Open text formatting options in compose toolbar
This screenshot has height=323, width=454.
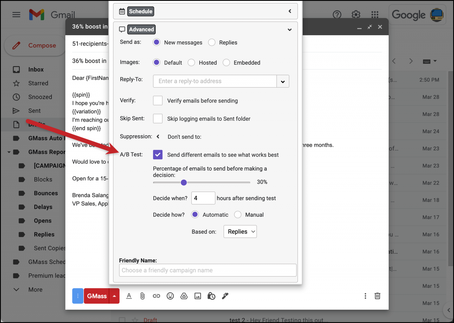[x=129, y=296]
